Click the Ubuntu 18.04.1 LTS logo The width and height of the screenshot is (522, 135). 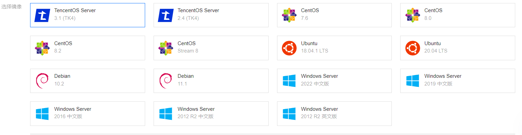pos(289,48)
